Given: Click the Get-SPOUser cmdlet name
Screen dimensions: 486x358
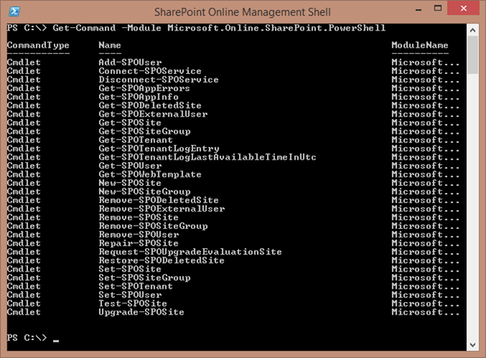Looking at the screenshot, I should point(130,166).
